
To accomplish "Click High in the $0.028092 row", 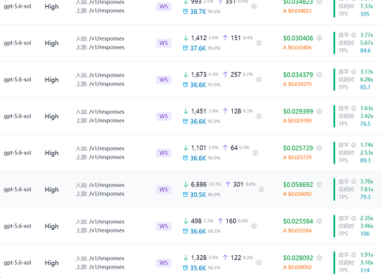I will coord(52,262).
